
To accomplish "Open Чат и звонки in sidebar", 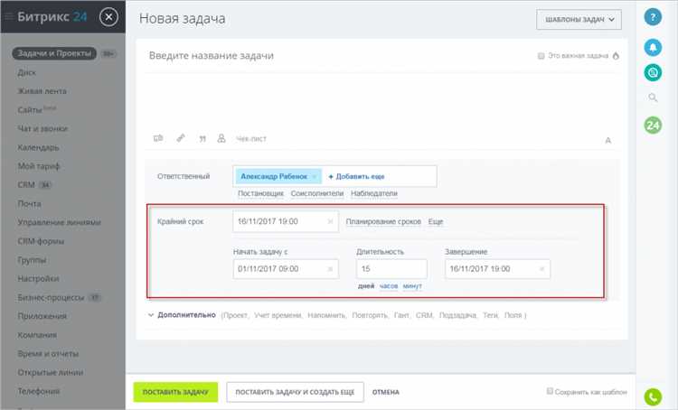I will (42, 129).
